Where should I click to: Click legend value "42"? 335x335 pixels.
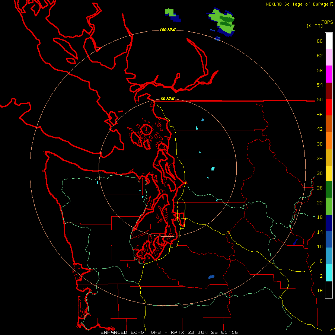click(320, 129)
